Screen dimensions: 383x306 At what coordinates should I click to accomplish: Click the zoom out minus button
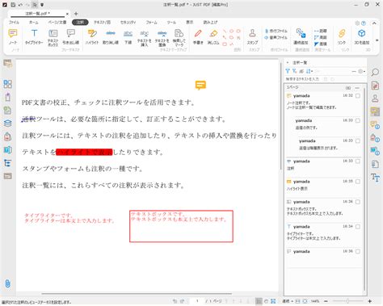tap(326, 301)
